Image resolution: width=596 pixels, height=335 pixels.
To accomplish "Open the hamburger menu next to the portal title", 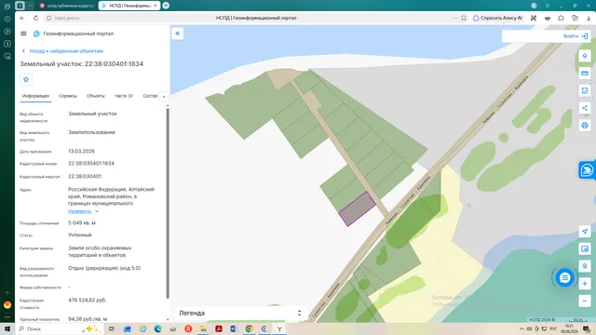I will (23, 33).
